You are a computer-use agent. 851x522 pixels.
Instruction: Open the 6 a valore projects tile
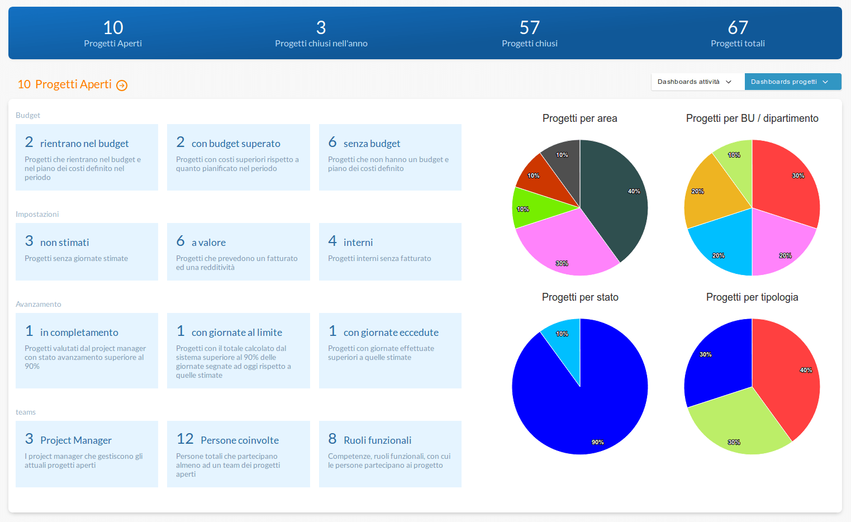tap(239, 251)
